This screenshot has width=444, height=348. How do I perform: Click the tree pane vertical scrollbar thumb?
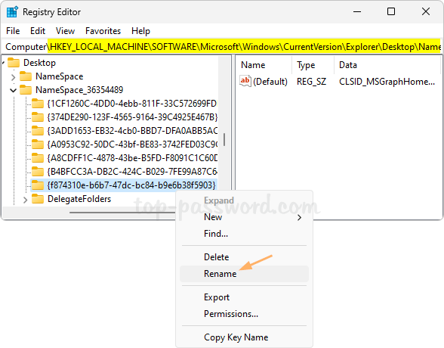224,139
